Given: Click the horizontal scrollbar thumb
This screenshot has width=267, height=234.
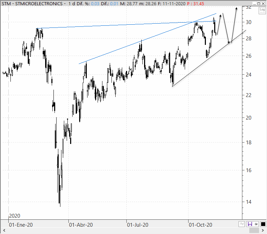Looking at the screenshot, I should [254, 231].
